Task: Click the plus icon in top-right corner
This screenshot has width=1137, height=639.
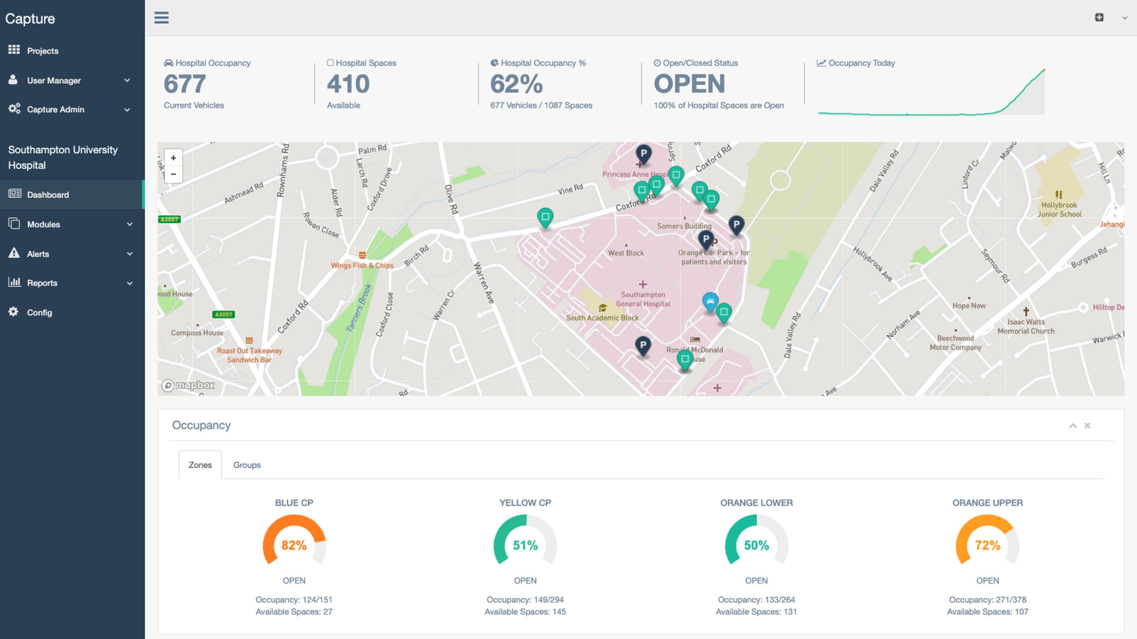Action: [x=1099, y=17]
